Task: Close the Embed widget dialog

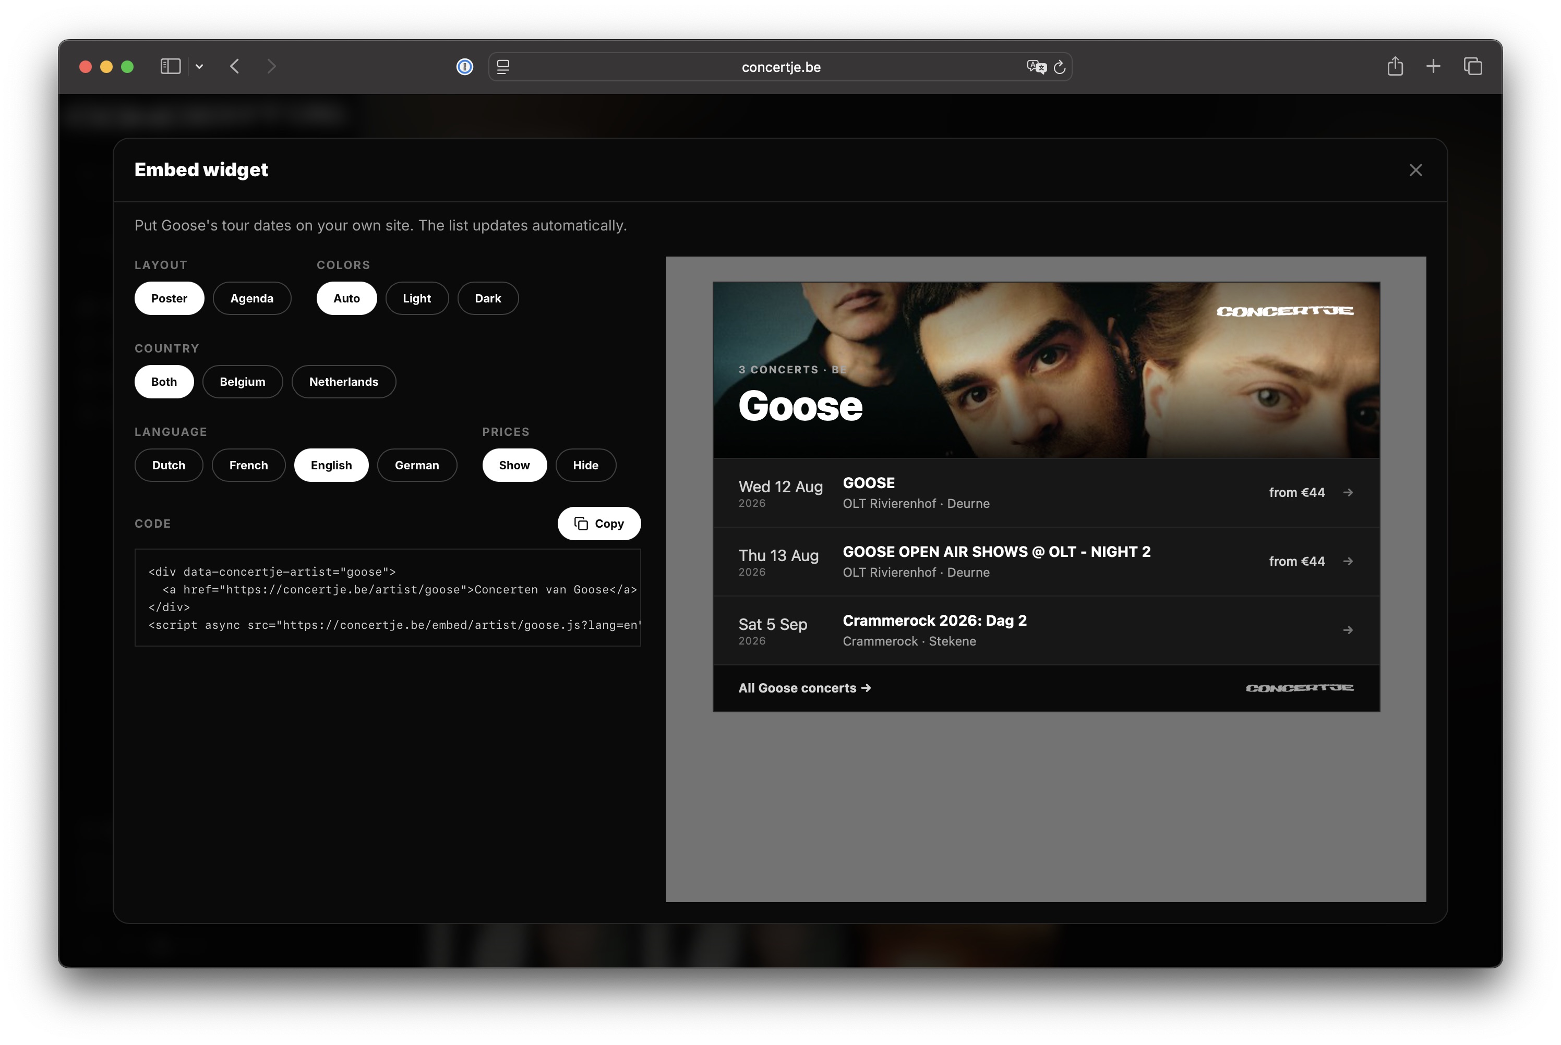Action: point(1415,170)
